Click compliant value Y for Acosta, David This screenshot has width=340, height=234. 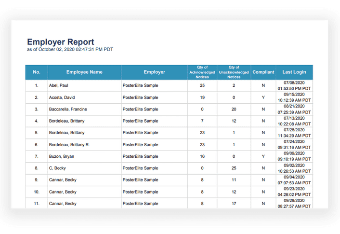[x=263, y=97]
